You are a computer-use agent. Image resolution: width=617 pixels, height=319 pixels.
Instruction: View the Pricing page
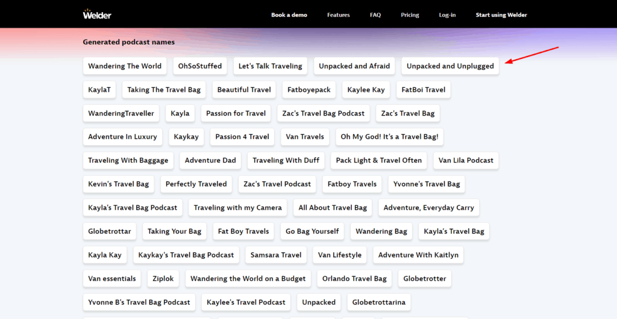point(410,15)
